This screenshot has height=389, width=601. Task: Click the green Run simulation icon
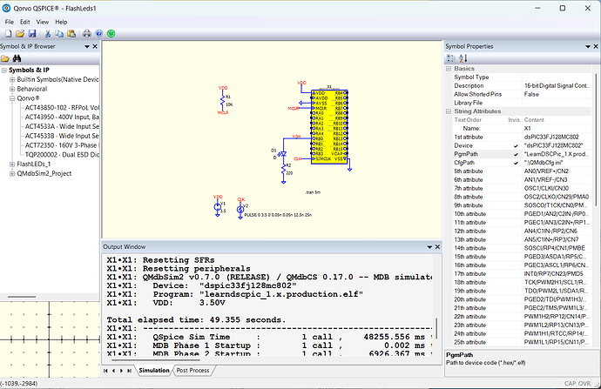pyautogui.click(x=111, y=34)
